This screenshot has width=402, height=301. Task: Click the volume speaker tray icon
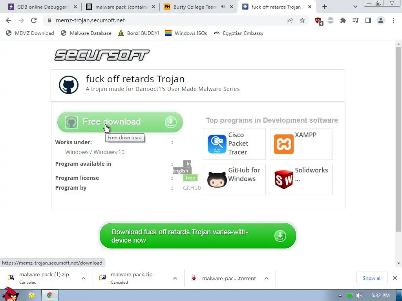[x=359, y=296]
